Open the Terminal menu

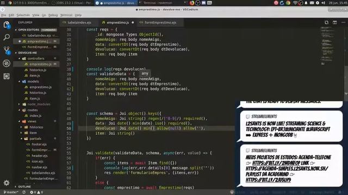pos(66,15)
